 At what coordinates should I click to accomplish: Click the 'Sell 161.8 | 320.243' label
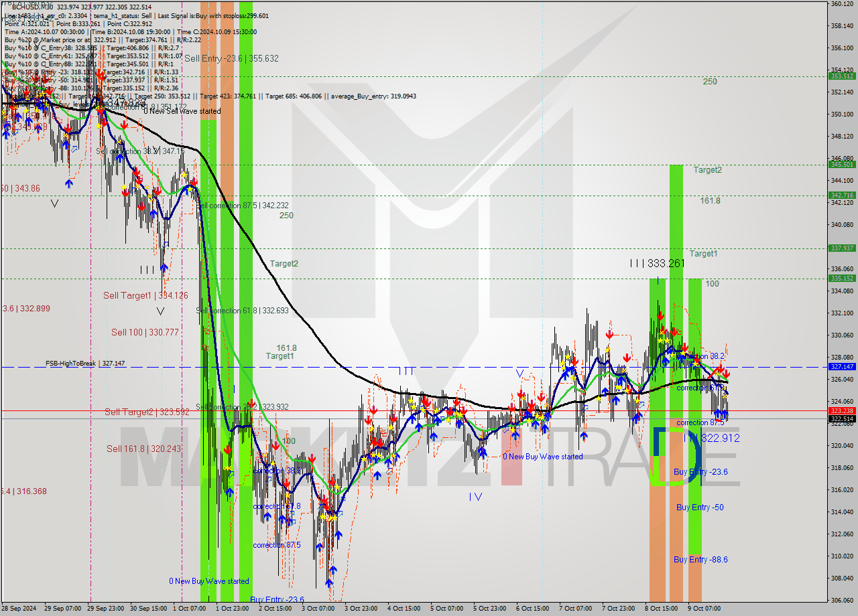tap(143, 449)
